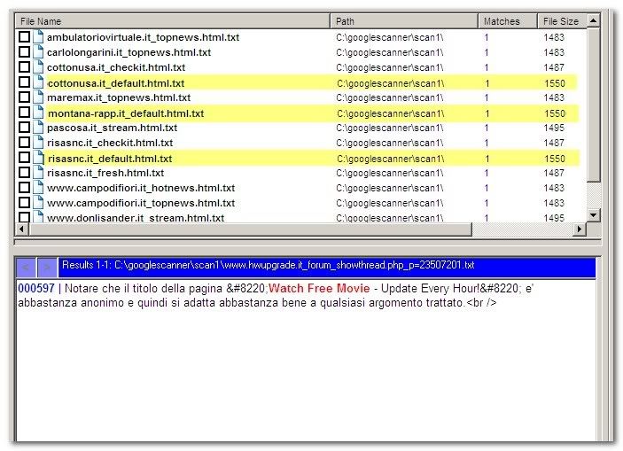Tick the montana-rapp.it_default.html.txt checkbox
The image size is (623, 451).
25,113
